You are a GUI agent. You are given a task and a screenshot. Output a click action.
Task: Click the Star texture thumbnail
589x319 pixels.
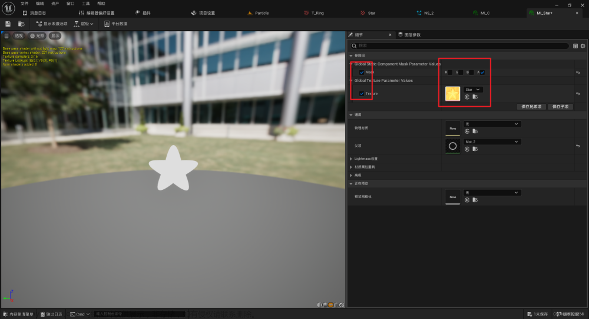pyautogui.click(x=452, y=94)
